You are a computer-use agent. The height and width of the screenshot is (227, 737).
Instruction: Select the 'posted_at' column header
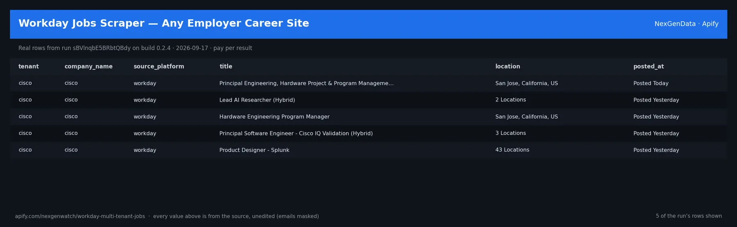click(x=649, y=67)
